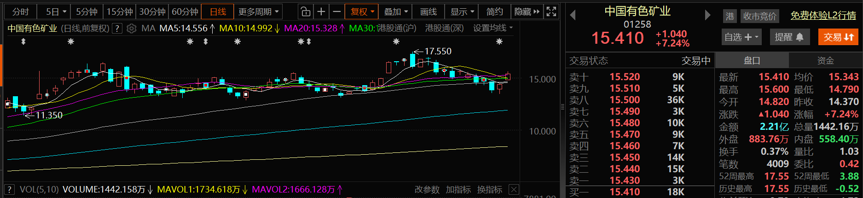Zoom out chart with minus icon

337,12
